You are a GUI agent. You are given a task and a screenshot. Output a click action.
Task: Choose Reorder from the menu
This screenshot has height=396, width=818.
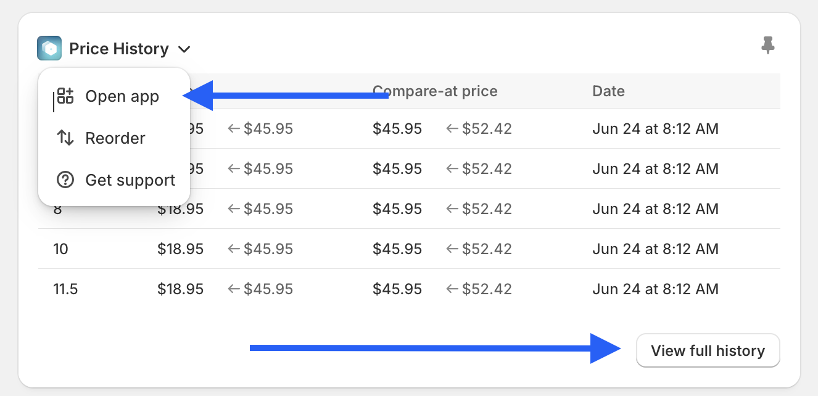pyautogui.click(x=115, y=138)
